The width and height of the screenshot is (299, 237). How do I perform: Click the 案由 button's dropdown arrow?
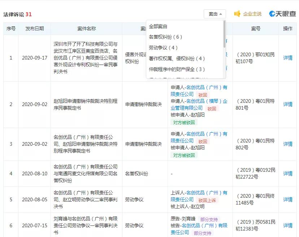221,14
